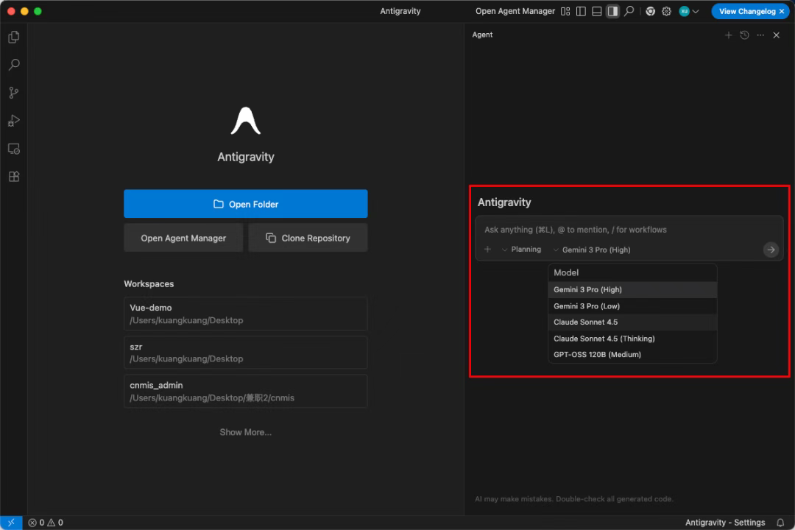Click the Clone Repository button
The width and height of the screenshot is (795, 530).
coord(308,238)
